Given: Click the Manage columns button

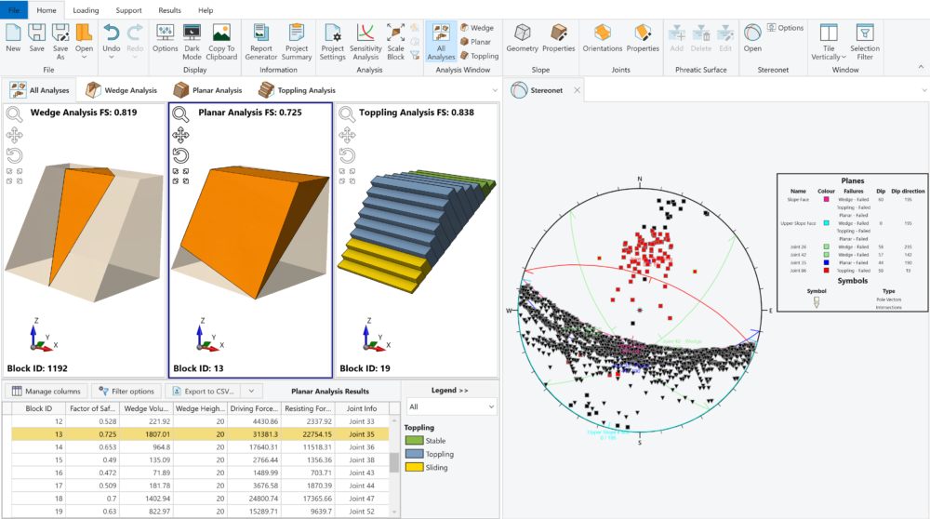Looking at the screenshot, I should [48, 392].
